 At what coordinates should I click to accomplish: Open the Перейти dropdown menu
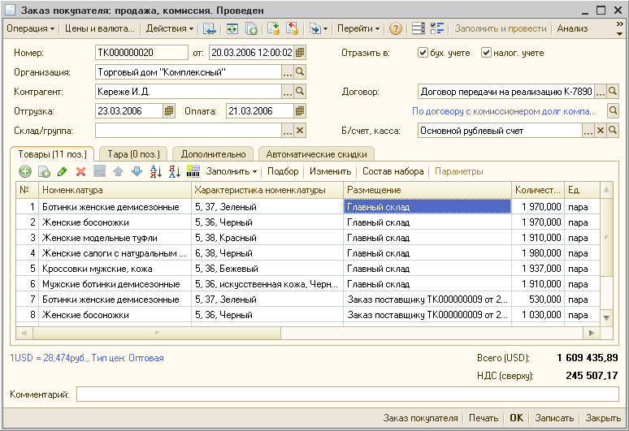358,28
